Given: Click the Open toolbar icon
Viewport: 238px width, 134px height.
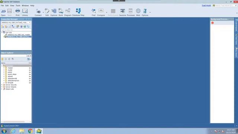Looking at the screenshot, I should pos(3,12).
